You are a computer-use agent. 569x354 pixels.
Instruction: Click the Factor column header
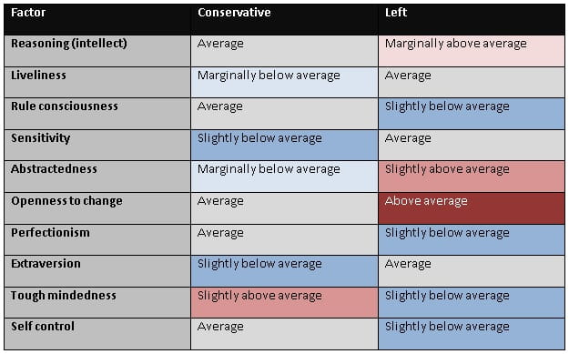coord(97,19)
